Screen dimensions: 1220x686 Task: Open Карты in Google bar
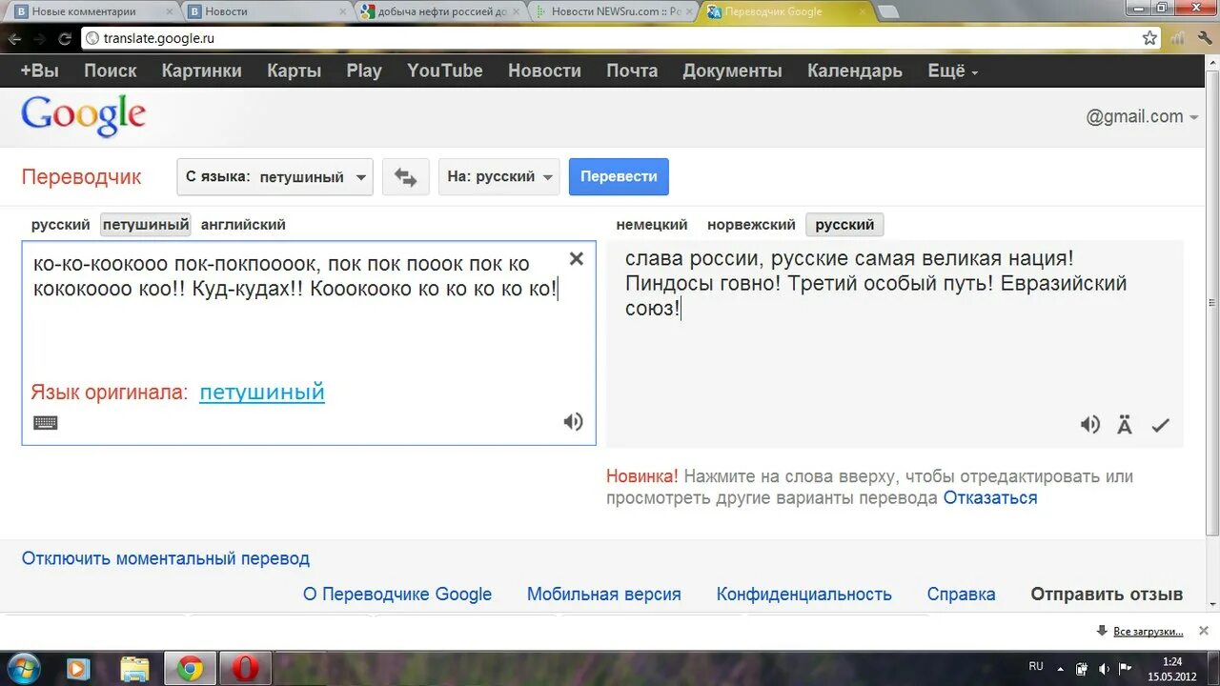click(294, 71)
